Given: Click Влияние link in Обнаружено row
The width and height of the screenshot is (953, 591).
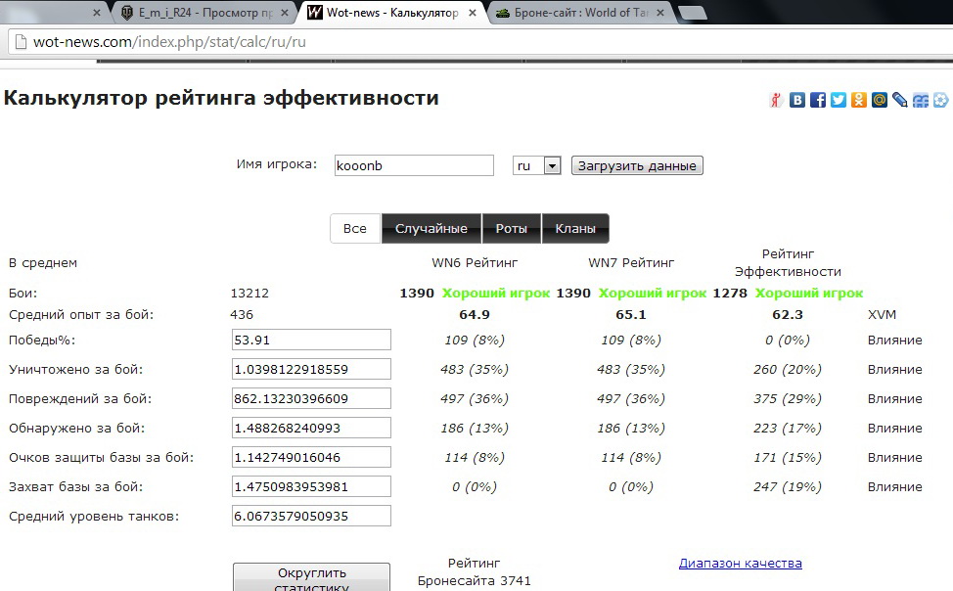Looking at the screenshot, I should [894, 428].
